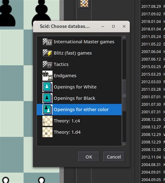Click the Tactics !? flag icon
Viewport: 165px width, 183px height.
tap(47, 64)
